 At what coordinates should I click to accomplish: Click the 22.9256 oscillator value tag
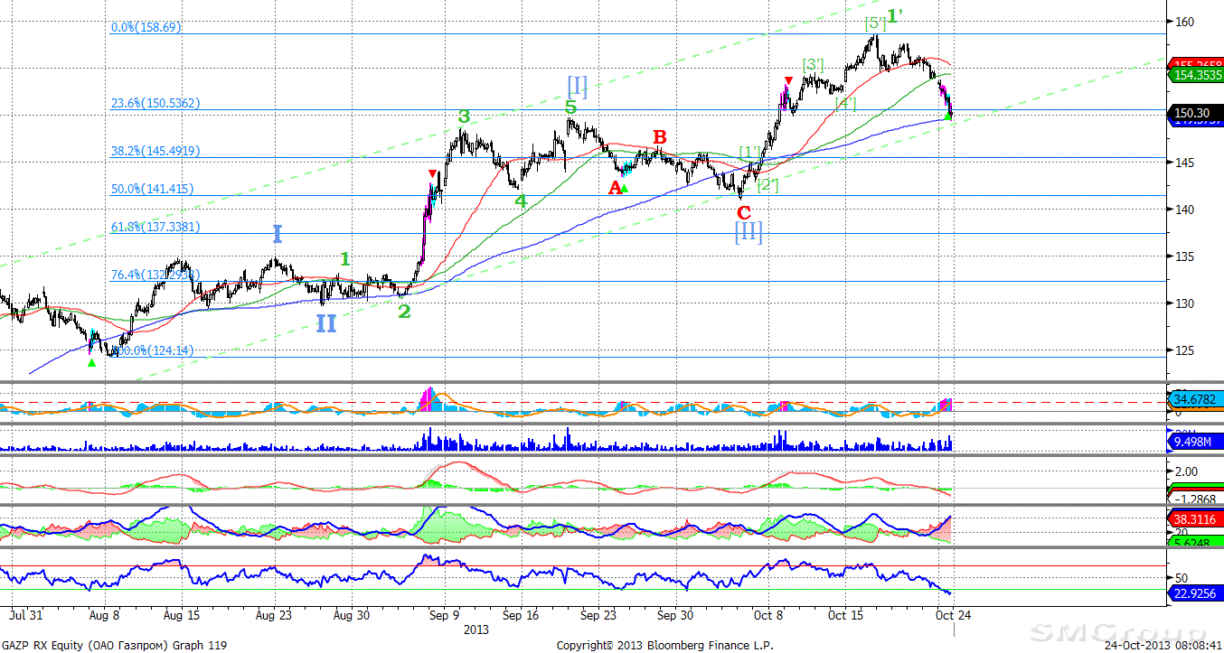(x=1195, y=593)
